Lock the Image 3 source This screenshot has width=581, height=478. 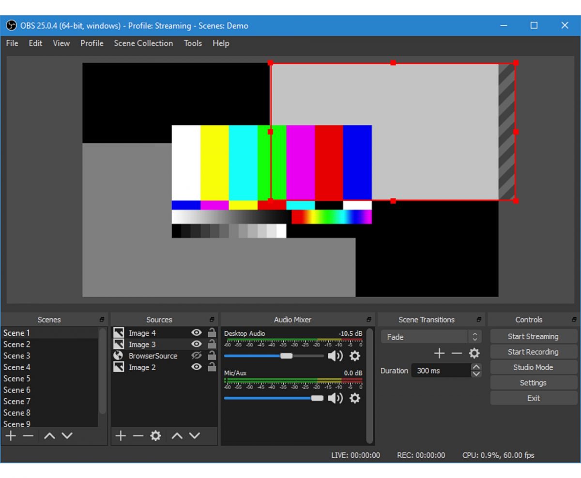[x=212, y=344]
